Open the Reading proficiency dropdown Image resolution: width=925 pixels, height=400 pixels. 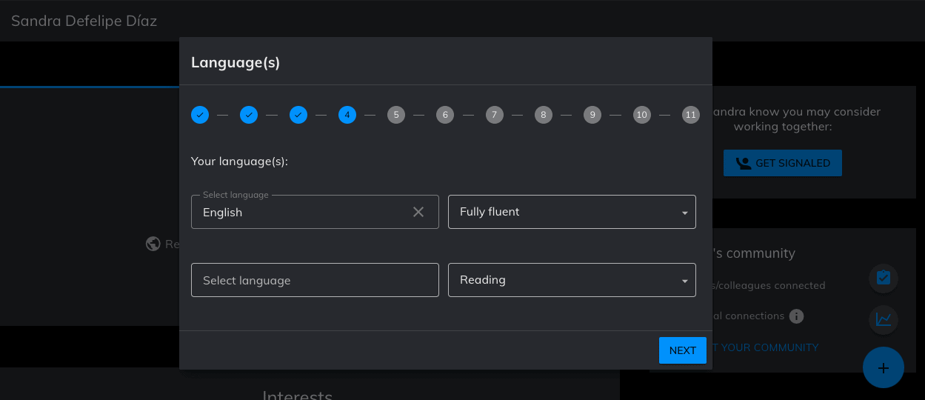(x=572, y=280)
